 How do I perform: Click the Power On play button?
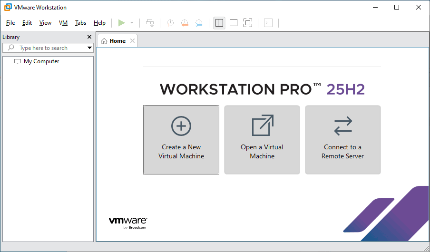122,23
